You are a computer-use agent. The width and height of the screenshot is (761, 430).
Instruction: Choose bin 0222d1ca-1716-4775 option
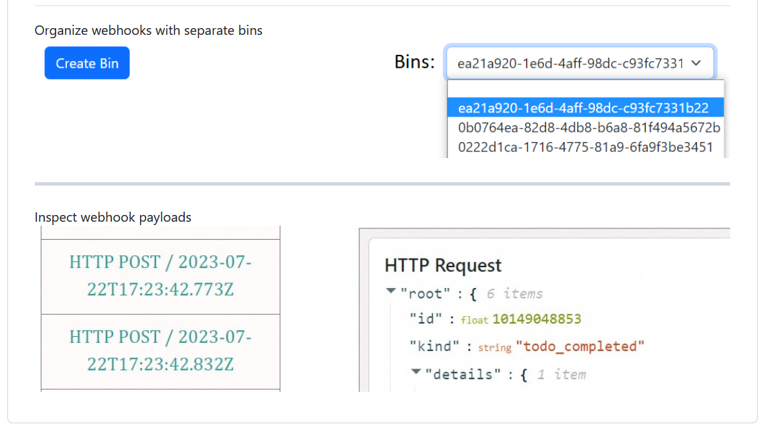(x=585, y=147)
